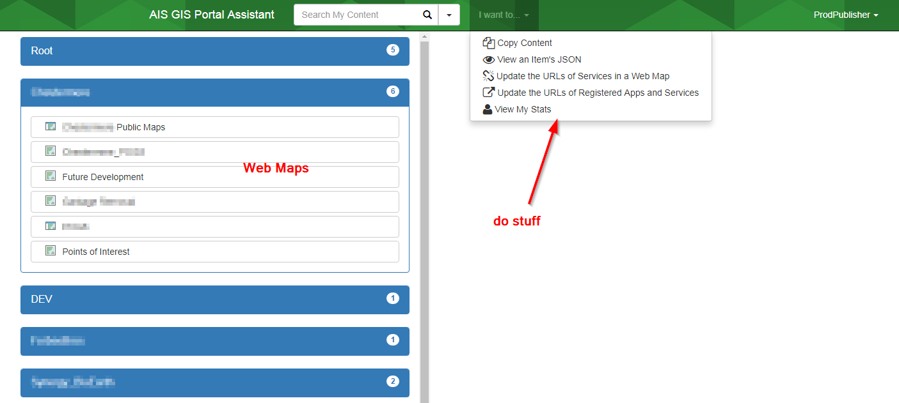
Task: Select the blurred web map below Future Development
Action: tap(215, 202)
